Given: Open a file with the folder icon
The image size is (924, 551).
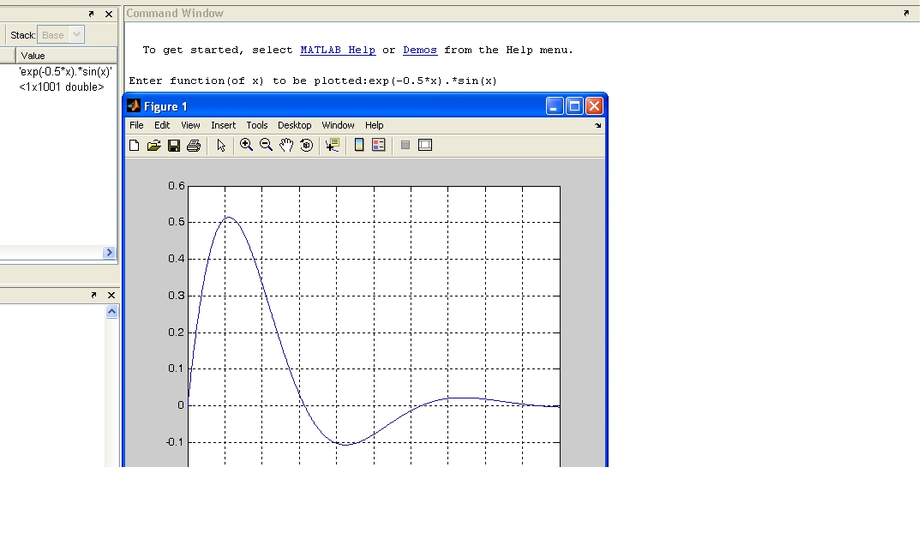Looking at the screenshot, I should click(x=154, y=146).
